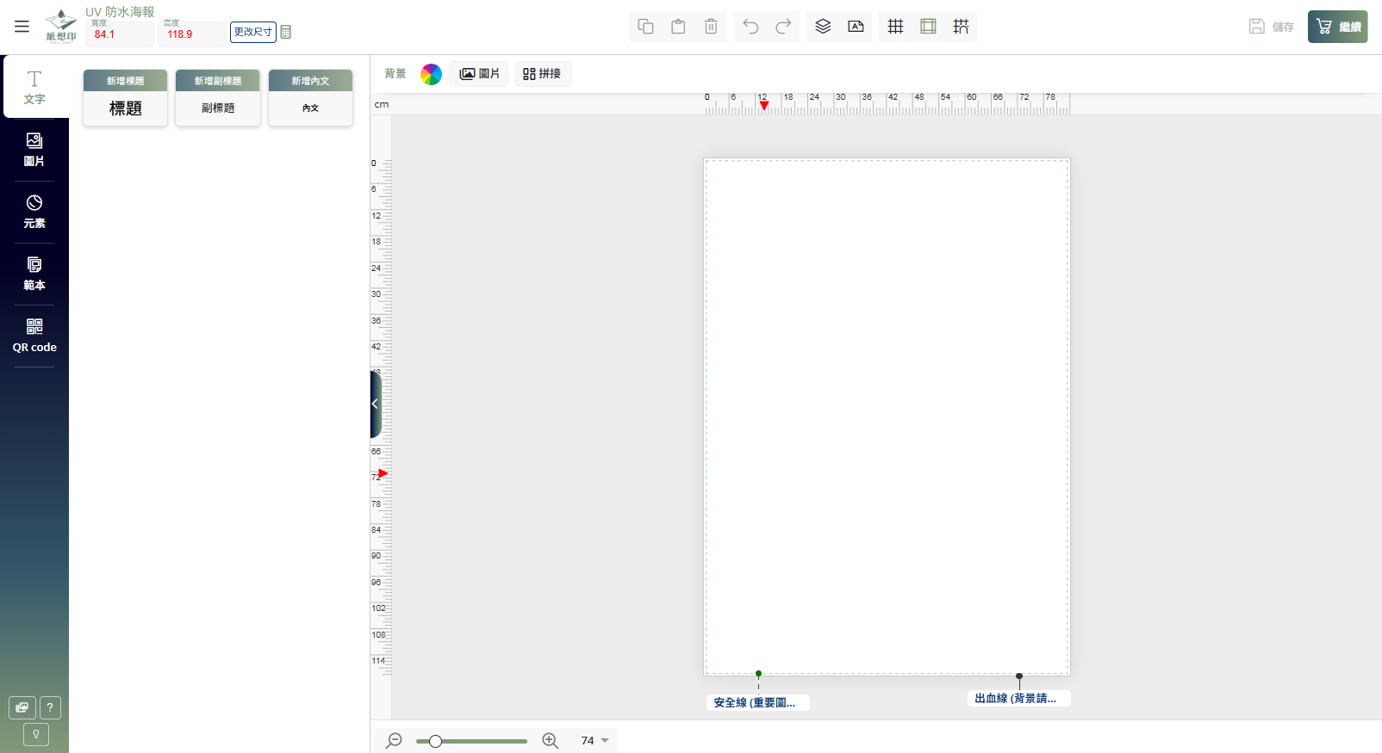1382x753 pixels.
Task: Click the question mark help icon
Action: [50, 707]
